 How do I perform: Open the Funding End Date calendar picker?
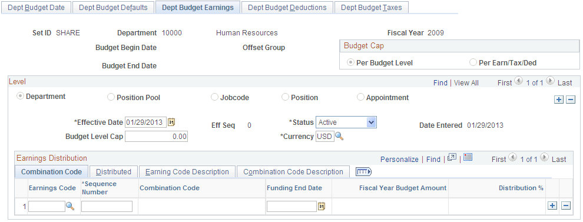322,206
